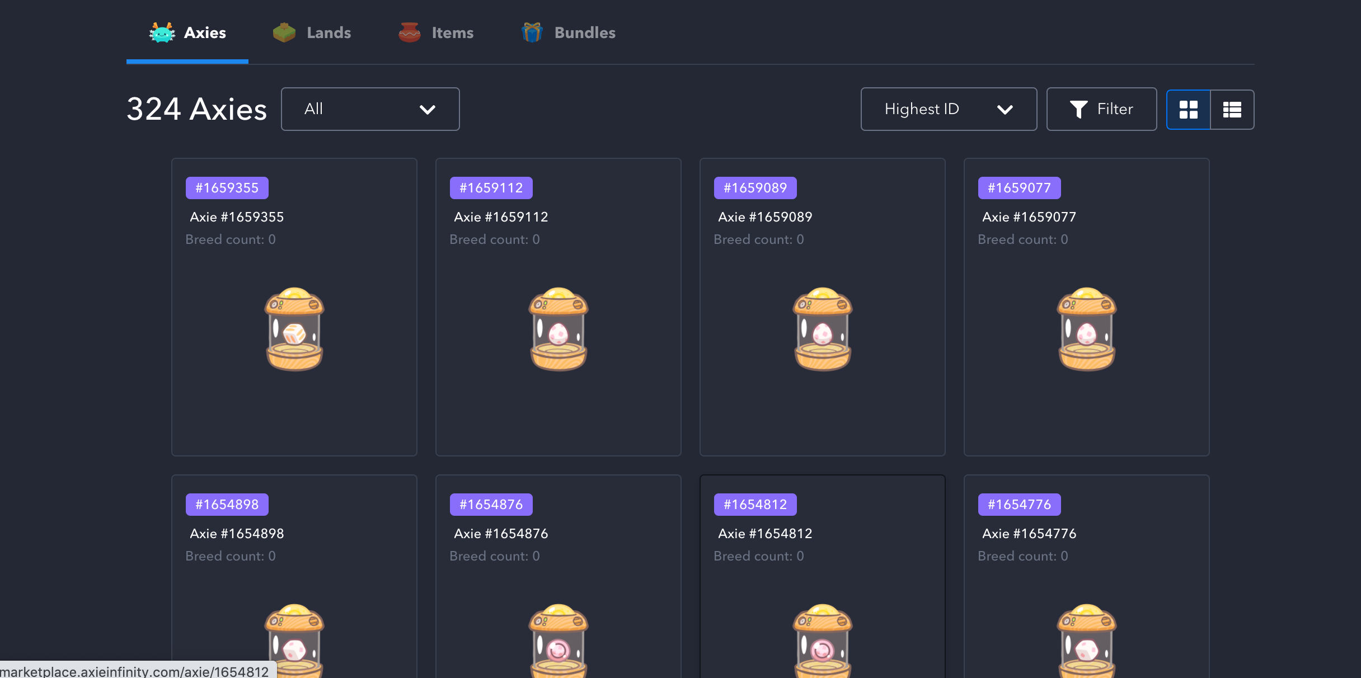Viewport: 1361px width, 678px height.
Task: Click the #1659112 ID badge
Action: (x=491, y=188)
